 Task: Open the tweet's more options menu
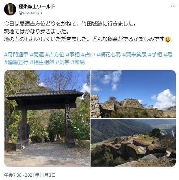173,6
